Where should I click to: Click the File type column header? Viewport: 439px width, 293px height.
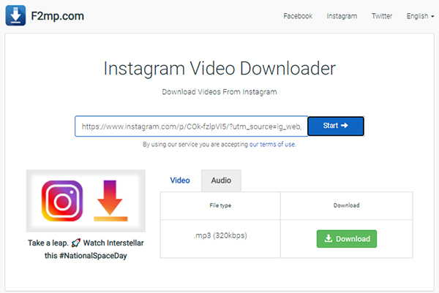coord(220,205)
